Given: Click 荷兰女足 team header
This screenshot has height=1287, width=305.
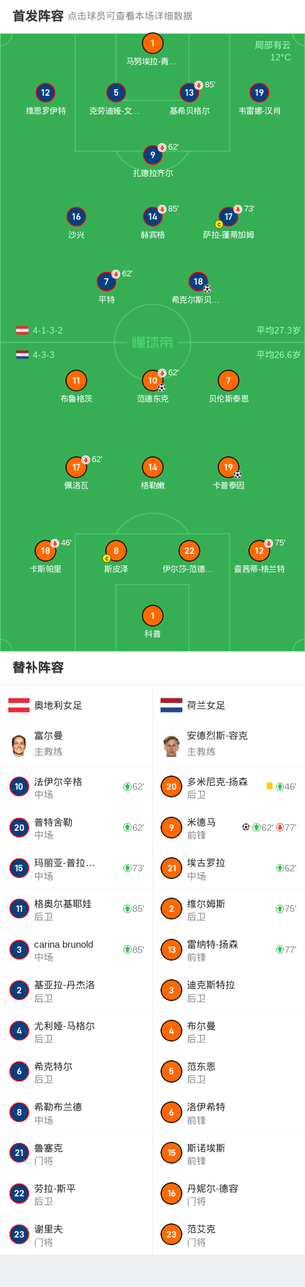Looking at the screenshot, I should pyautogui.click(x=193, y=706).
